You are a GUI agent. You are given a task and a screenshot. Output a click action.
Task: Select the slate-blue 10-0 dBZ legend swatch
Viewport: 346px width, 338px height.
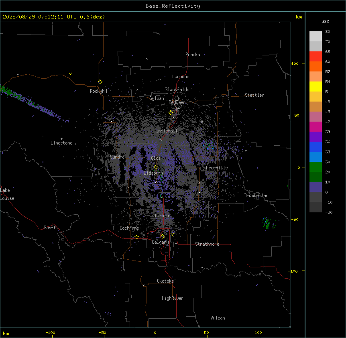(315, 187)
